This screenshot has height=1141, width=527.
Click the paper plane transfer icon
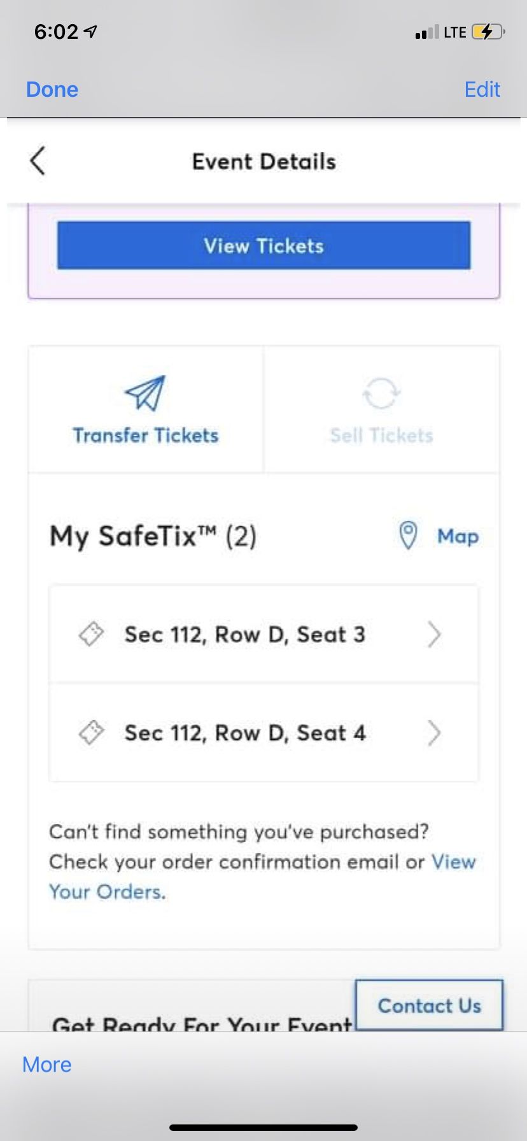pos(145,393)
